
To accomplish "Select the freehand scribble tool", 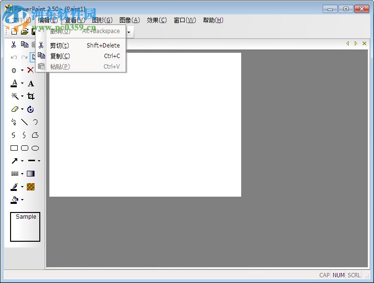I will [x=13, y=122].
